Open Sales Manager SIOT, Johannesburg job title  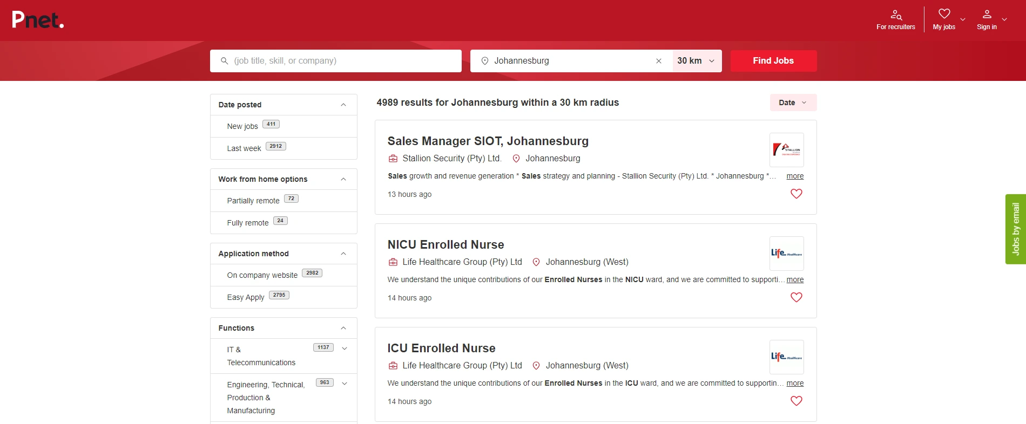coord(488,141)
